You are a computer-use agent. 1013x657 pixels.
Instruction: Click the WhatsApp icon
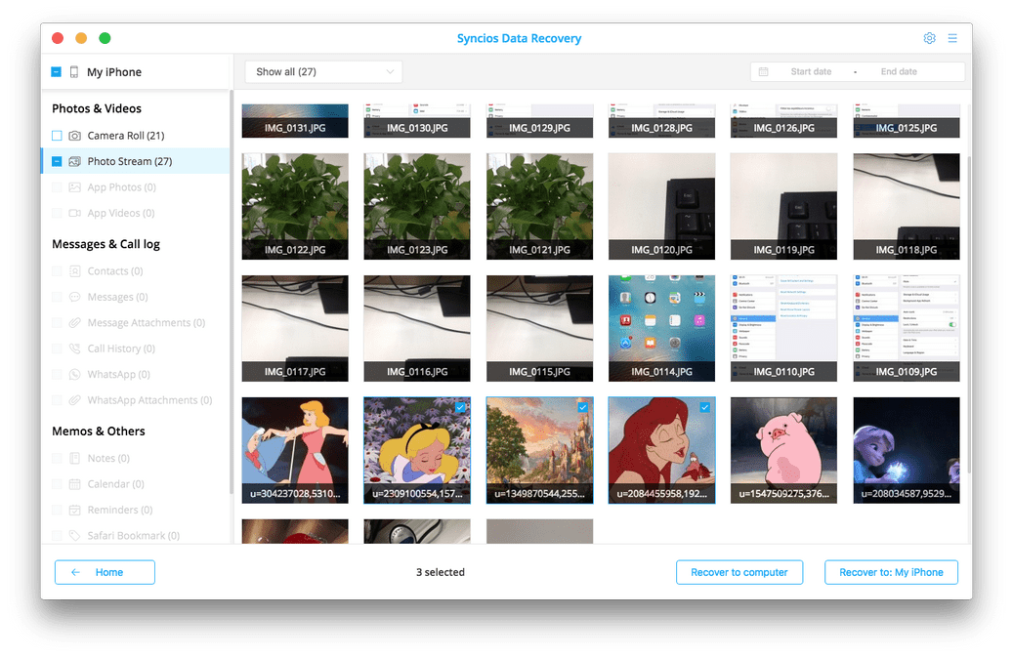pos(75,374)
